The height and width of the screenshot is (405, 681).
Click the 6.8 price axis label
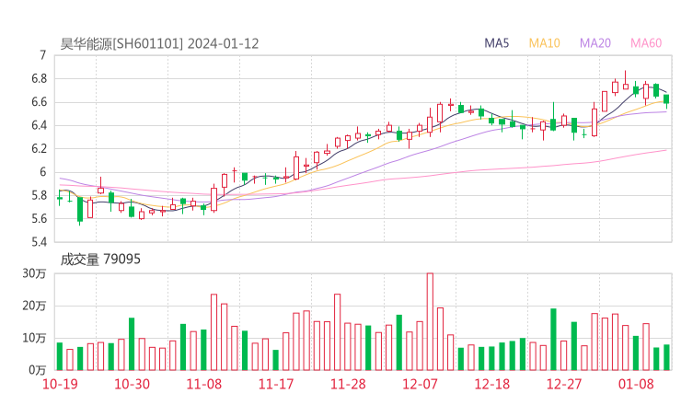(39, 78)
